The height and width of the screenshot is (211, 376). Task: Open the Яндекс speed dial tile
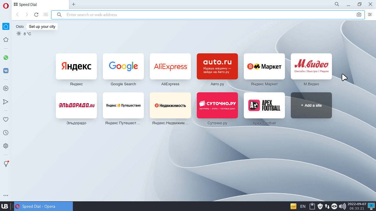point(76,66)
